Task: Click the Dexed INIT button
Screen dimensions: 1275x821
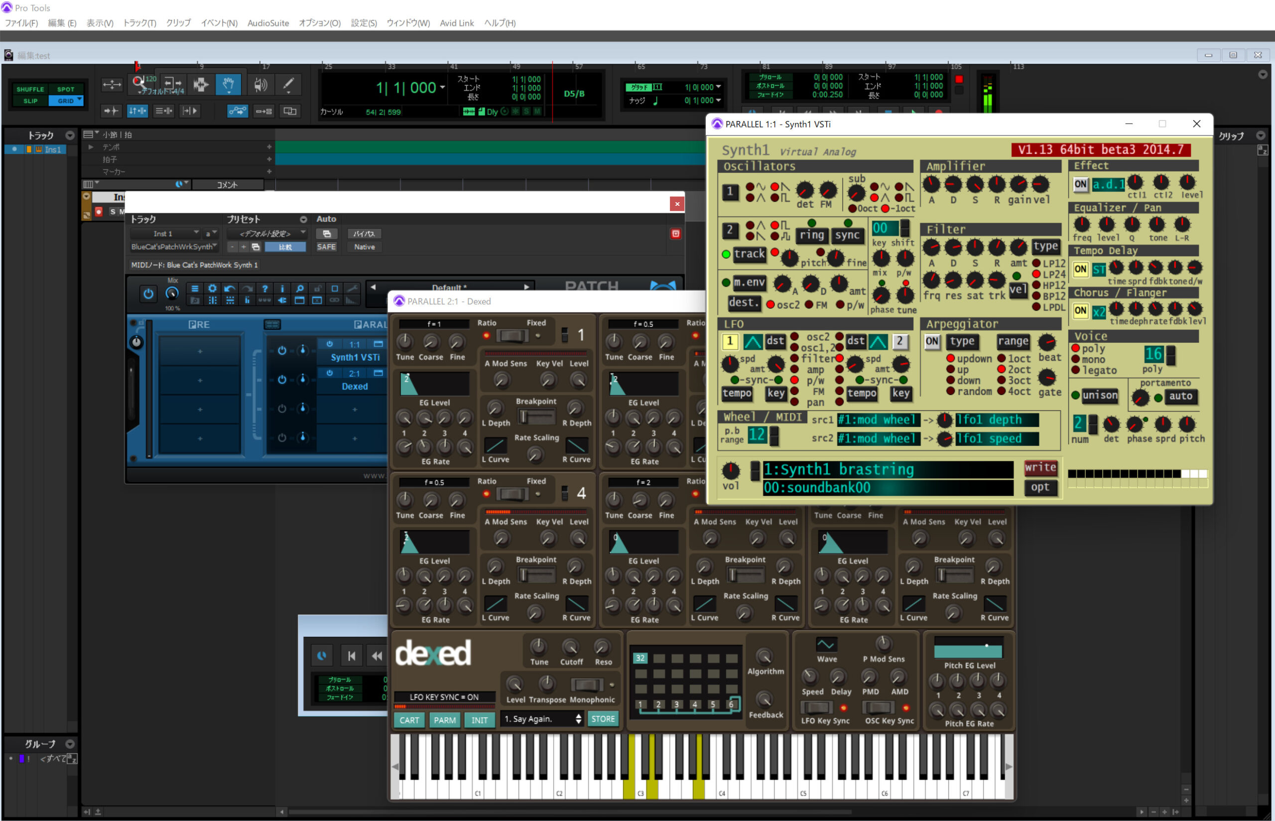Action: pyautogui.click(x=480, y=720)
